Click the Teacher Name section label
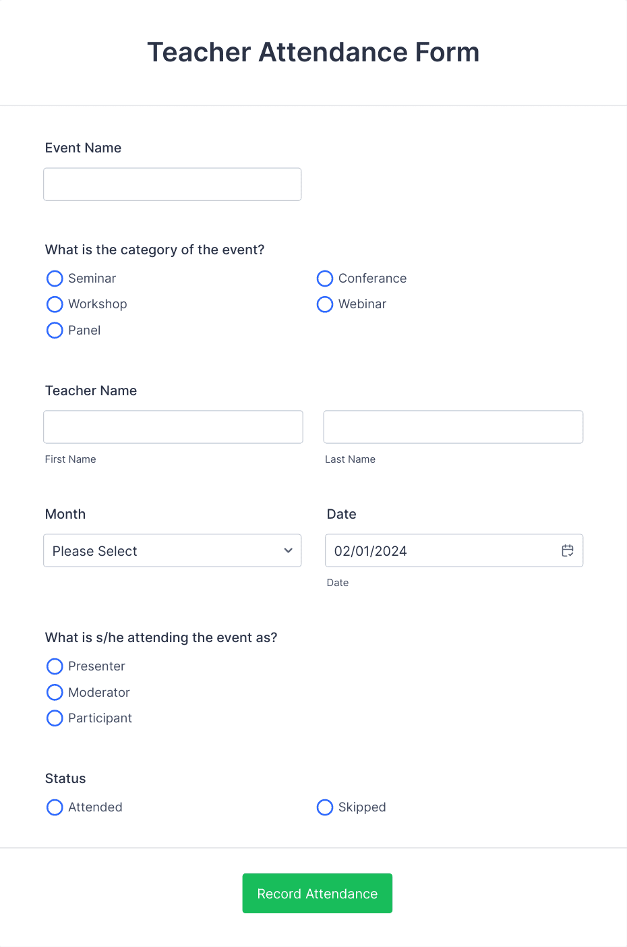This screenshot has height=947, width=627. click(x=90, y=391)
